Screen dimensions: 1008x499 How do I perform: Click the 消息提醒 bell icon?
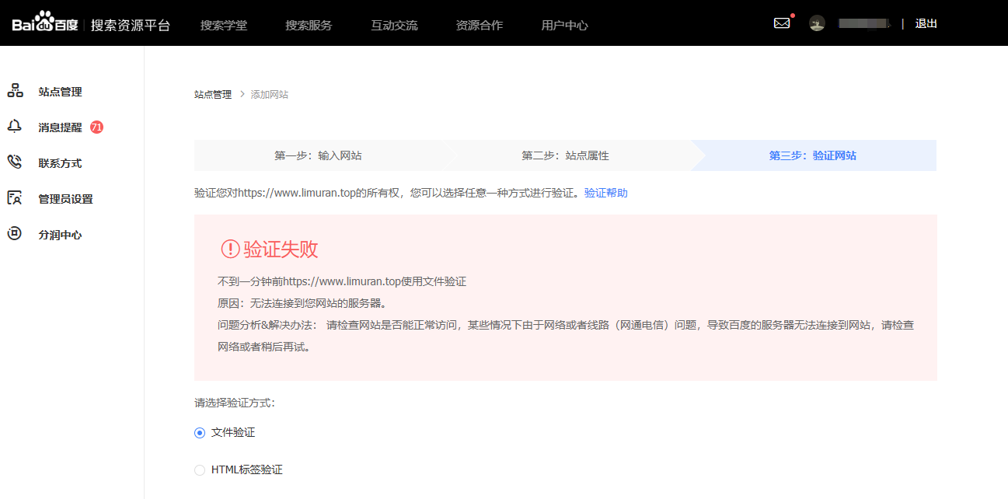[x=15, y=127]
